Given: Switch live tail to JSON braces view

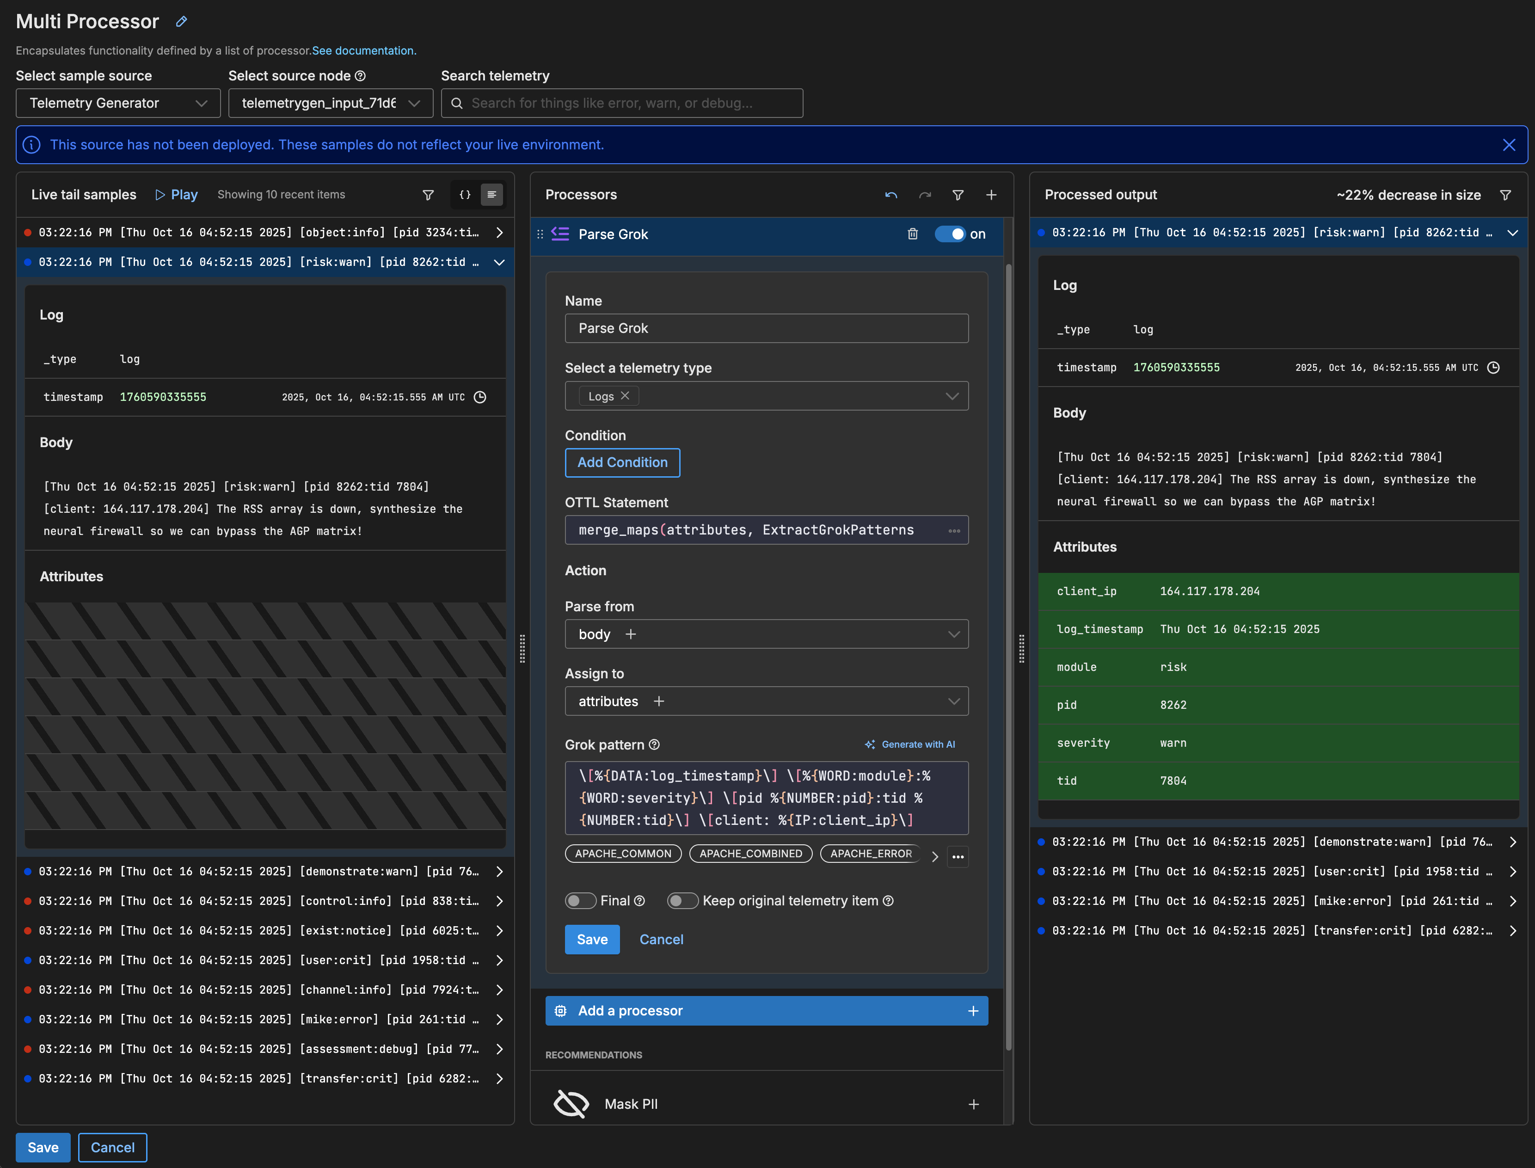Looking at the screenshot, I should [465, 195].
